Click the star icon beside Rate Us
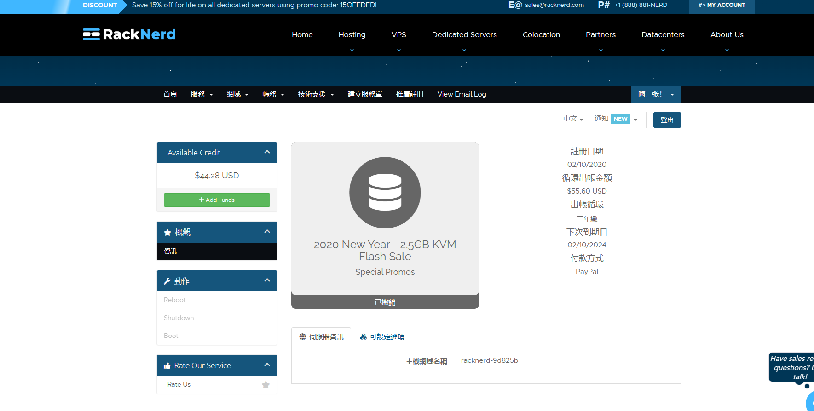814x411 pixels. click(x=266, y=385)
